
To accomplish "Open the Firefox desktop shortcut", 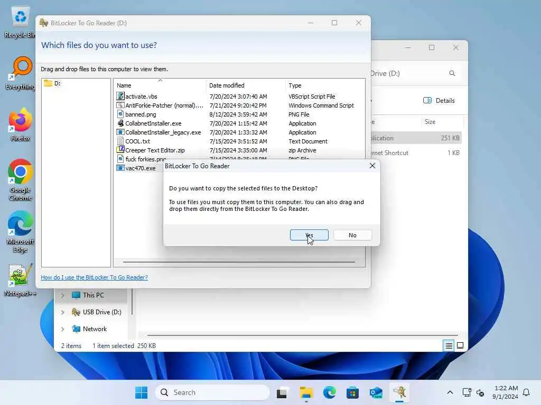I will (x=20, y=124).
